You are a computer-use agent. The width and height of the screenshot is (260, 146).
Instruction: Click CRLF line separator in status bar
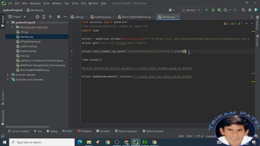190,136
